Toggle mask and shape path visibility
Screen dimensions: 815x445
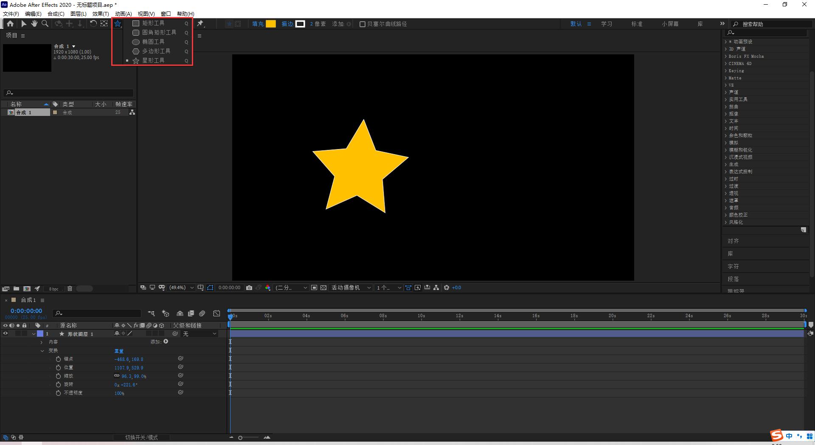pos(210,287)
